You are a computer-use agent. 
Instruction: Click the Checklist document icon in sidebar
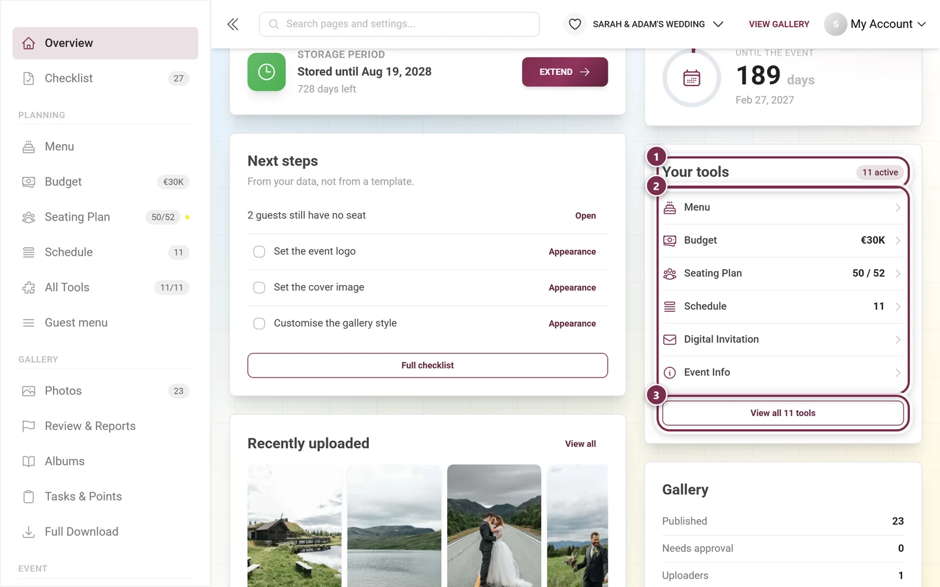point(29,78)
